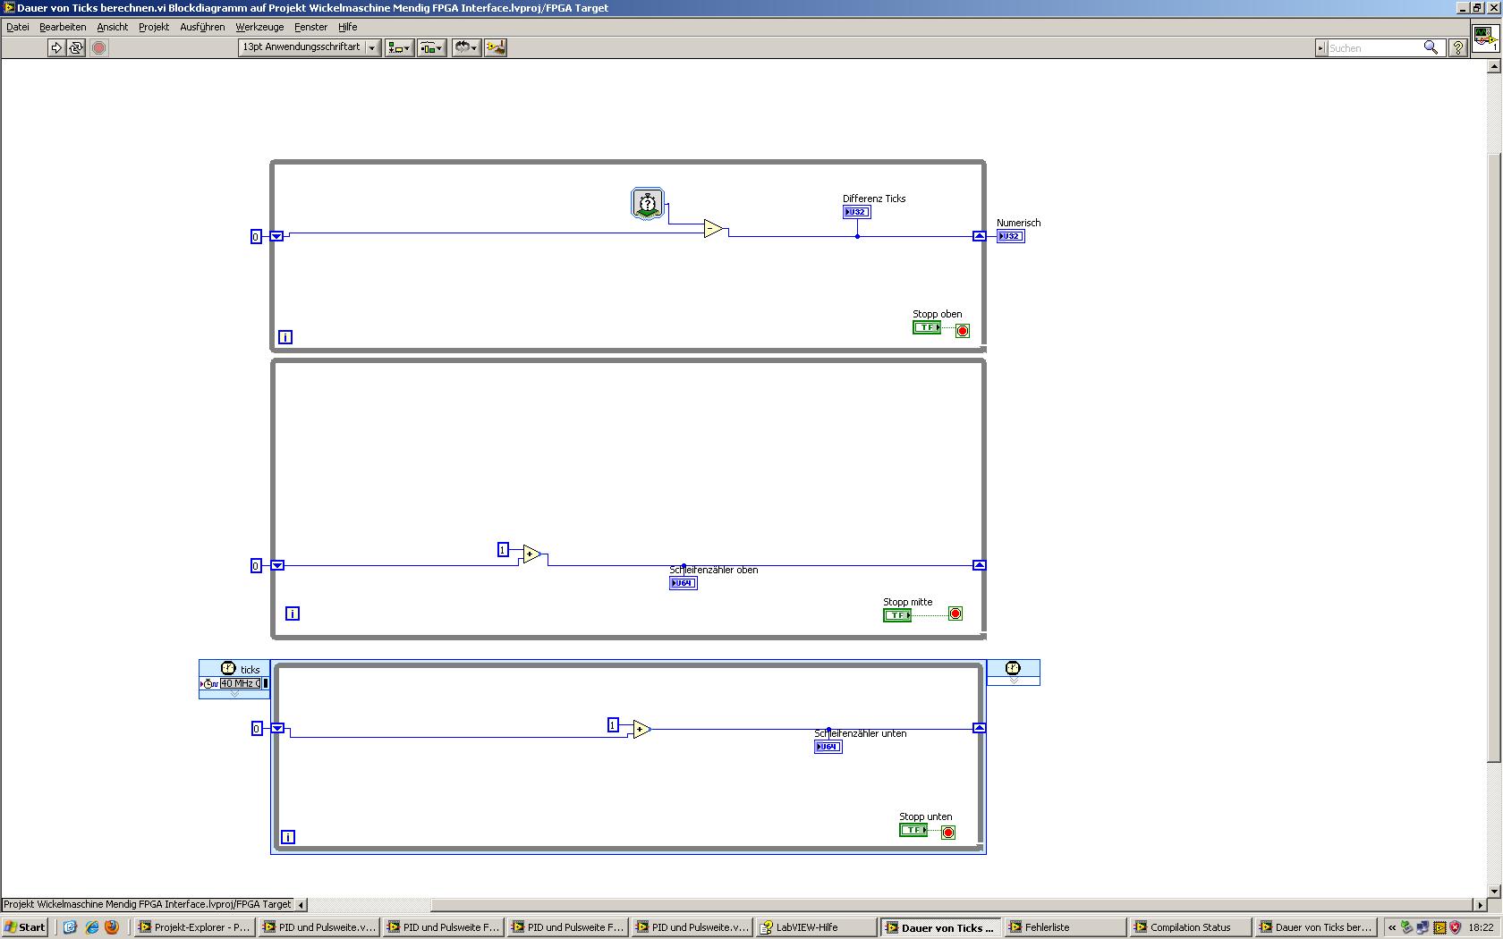Screen dimensions: 1503x939
Task: Open the search options arrow beside Suchen
Action: (1320, 48)
